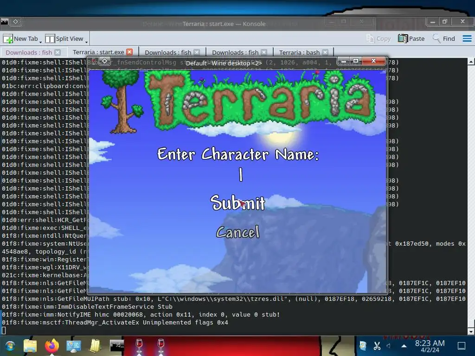The width and height of the screenshot is (475, 356).
Task: Click Cancel in the Terraria character name screen
Action: pos(238,232)
